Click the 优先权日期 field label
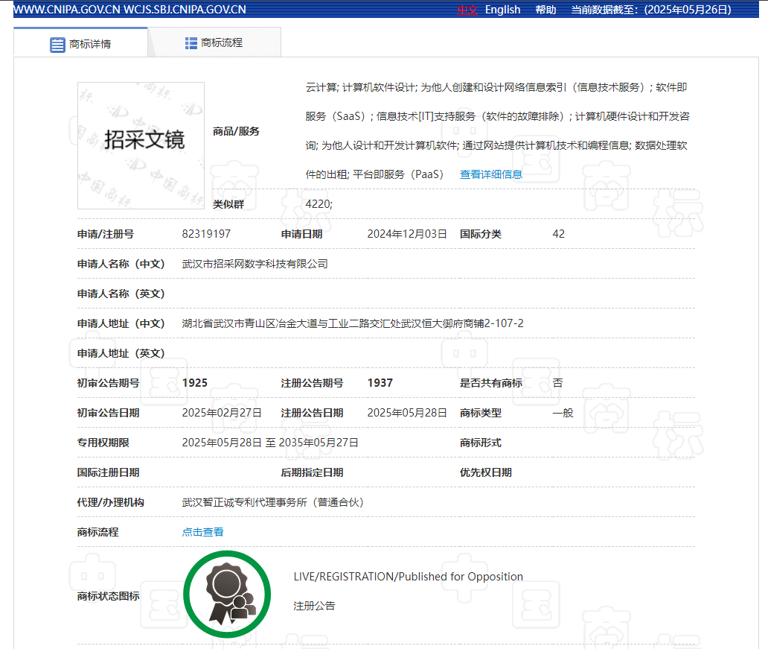768x649 pixels. tap(486, 472)
